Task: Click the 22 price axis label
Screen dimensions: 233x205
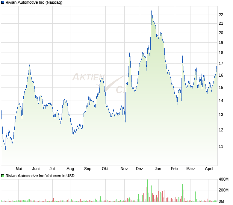Action: (x=221, y=15)
